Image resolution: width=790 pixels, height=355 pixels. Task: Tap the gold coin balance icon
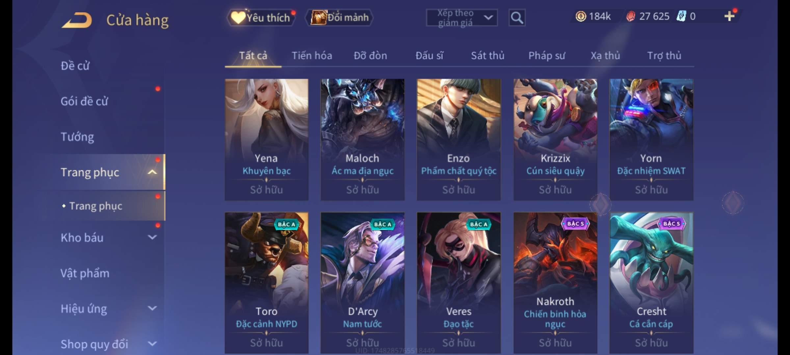click(581, 16)
